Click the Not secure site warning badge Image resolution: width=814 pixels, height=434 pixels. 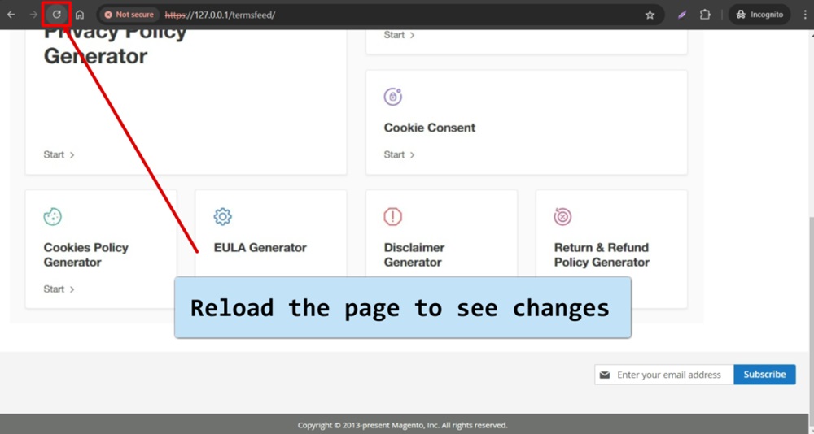pos(129,15)
